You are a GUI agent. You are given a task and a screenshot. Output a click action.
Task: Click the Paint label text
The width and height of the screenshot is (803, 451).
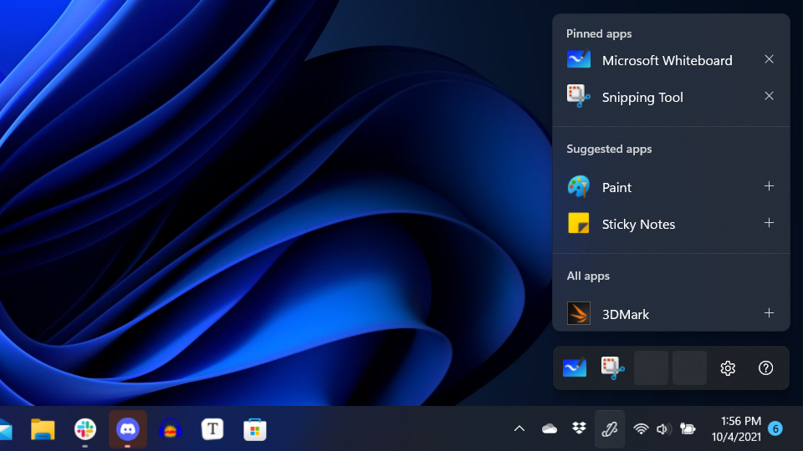[x=616, y=187]
